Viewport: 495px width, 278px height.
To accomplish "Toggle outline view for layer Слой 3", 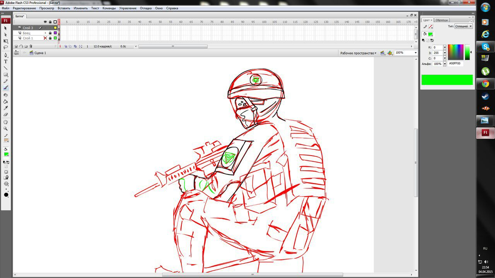I will click(x=55, y=28).
